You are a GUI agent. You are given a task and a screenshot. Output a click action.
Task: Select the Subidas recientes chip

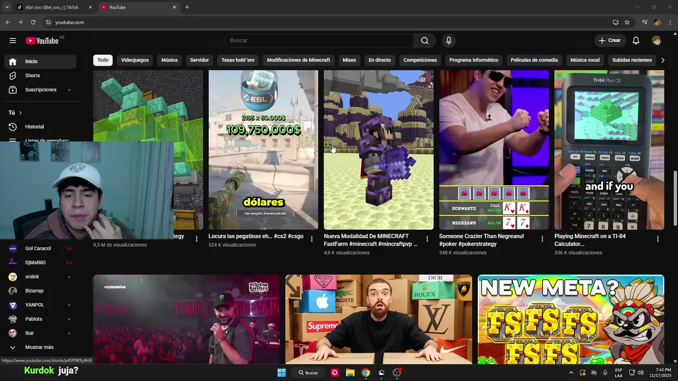pyautogui.click(x=632, y=60)
